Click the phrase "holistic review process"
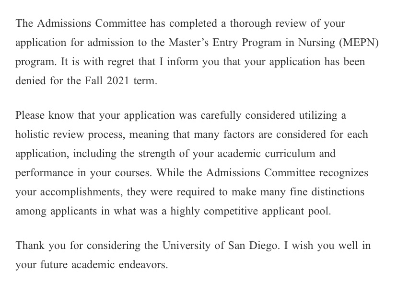This screenshot has height=293, width=397. (x=70, y=135)
